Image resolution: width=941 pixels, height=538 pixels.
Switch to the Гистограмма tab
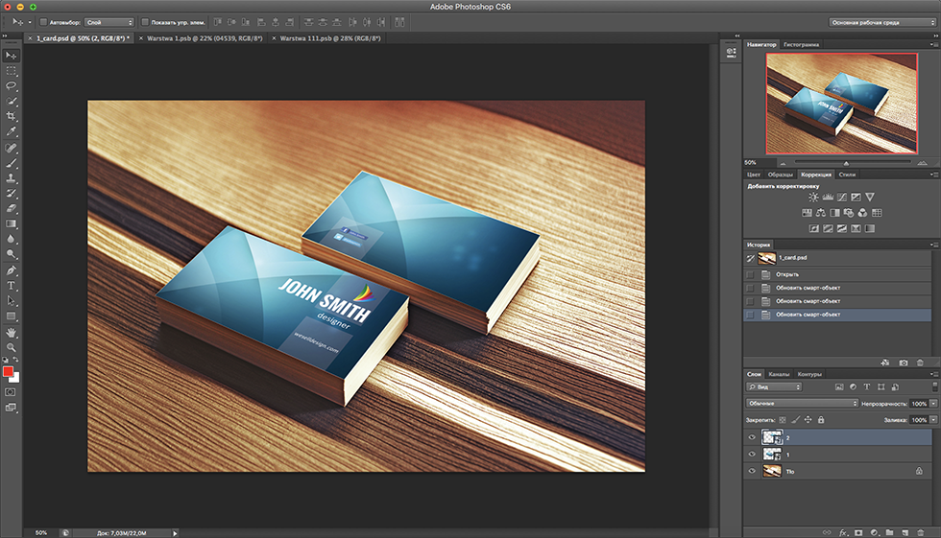click(x=801, y=44)
